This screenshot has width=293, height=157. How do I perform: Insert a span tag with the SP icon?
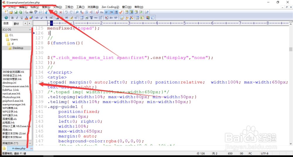pyautogui.click(x=116, y=18)
